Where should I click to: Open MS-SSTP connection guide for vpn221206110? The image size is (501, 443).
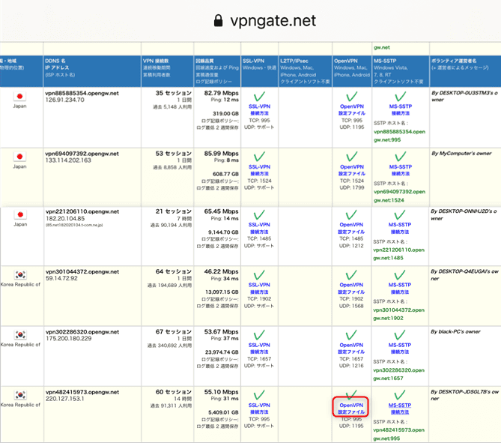click(x=400, y=228)
